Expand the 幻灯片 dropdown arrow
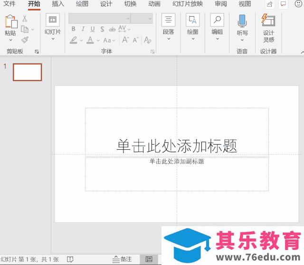 point(53,39)
